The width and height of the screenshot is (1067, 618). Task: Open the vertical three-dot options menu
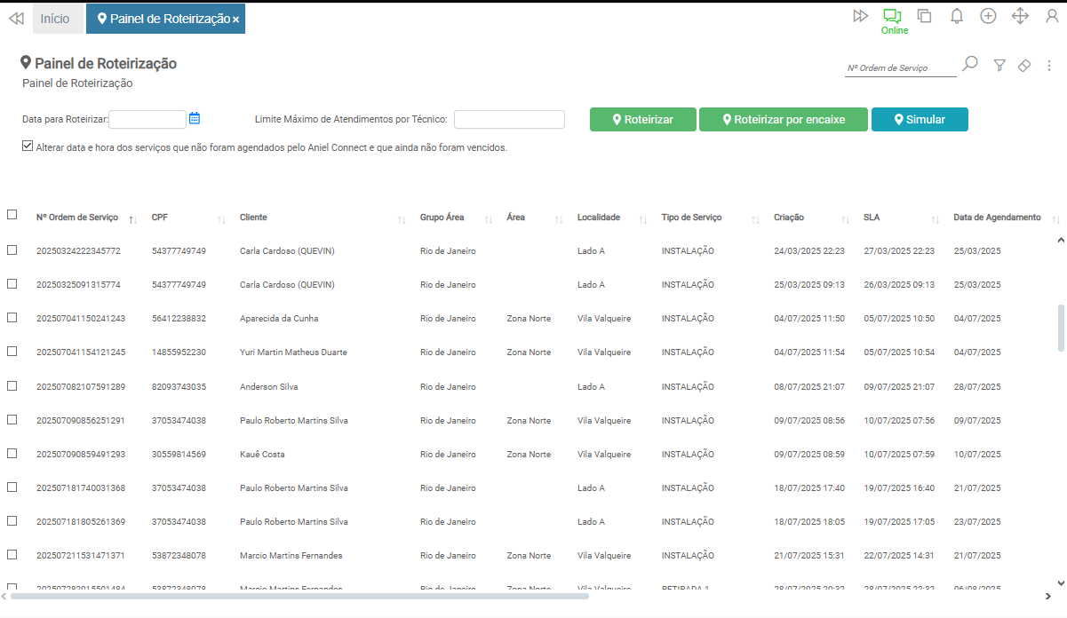(1049, 65)
